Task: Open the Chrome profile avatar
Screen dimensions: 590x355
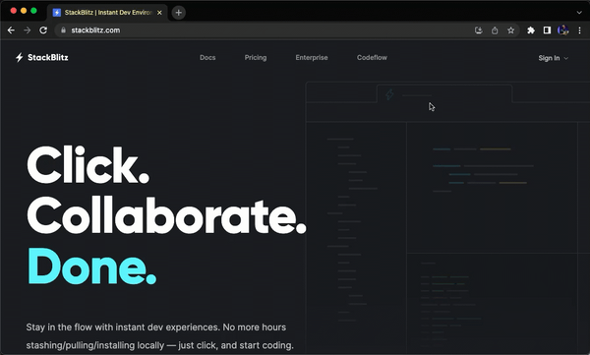Action: click(563, 30)
